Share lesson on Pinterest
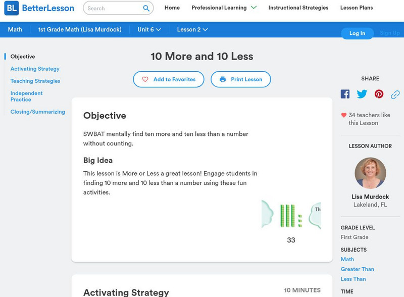Image resolution: width=404 pixels, height=297 pixels. (379, 94)
